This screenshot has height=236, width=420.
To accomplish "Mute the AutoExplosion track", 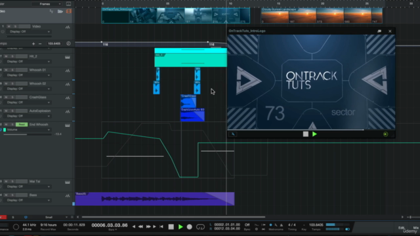I will coord(6,111).
